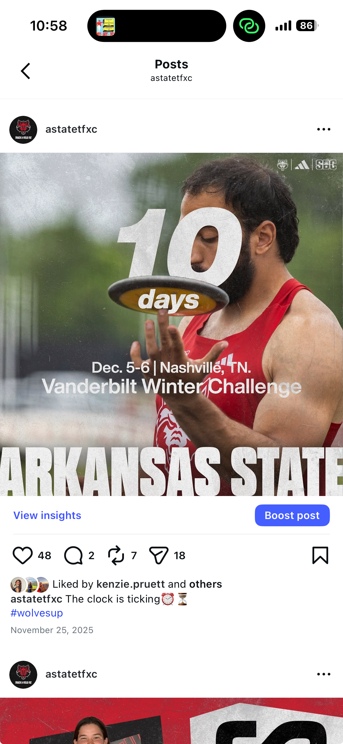Image resolution: width=343 pixels, height=744 pixels.
Task: Open kenzie.pruett profile from likes
Action: click(131, 584)
